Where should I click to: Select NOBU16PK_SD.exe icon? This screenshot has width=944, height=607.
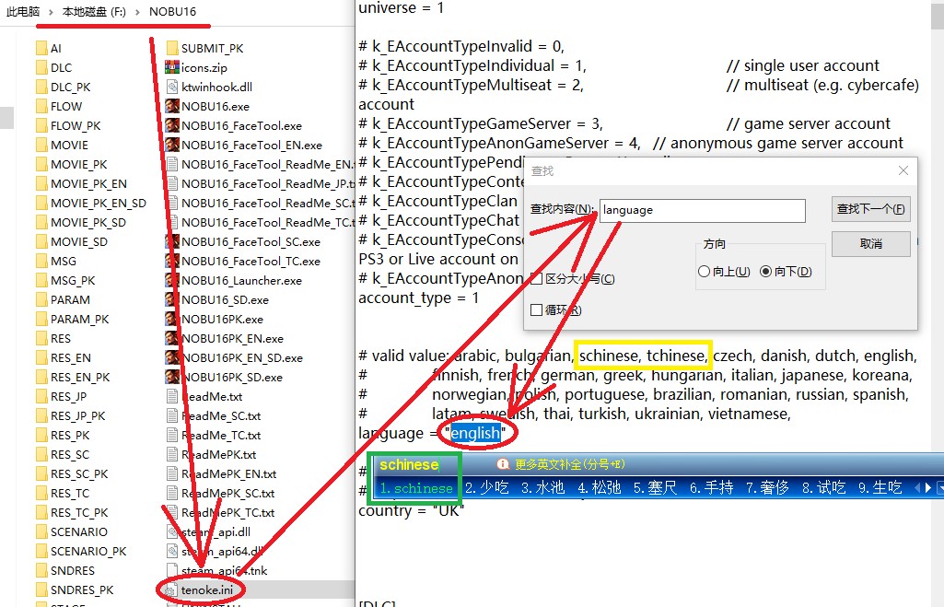tap(172, 377)
